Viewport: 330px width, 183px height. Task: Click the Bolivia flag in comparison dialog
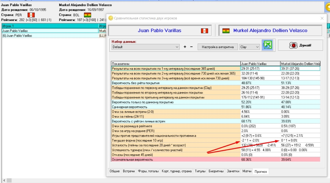pos(226,31)
